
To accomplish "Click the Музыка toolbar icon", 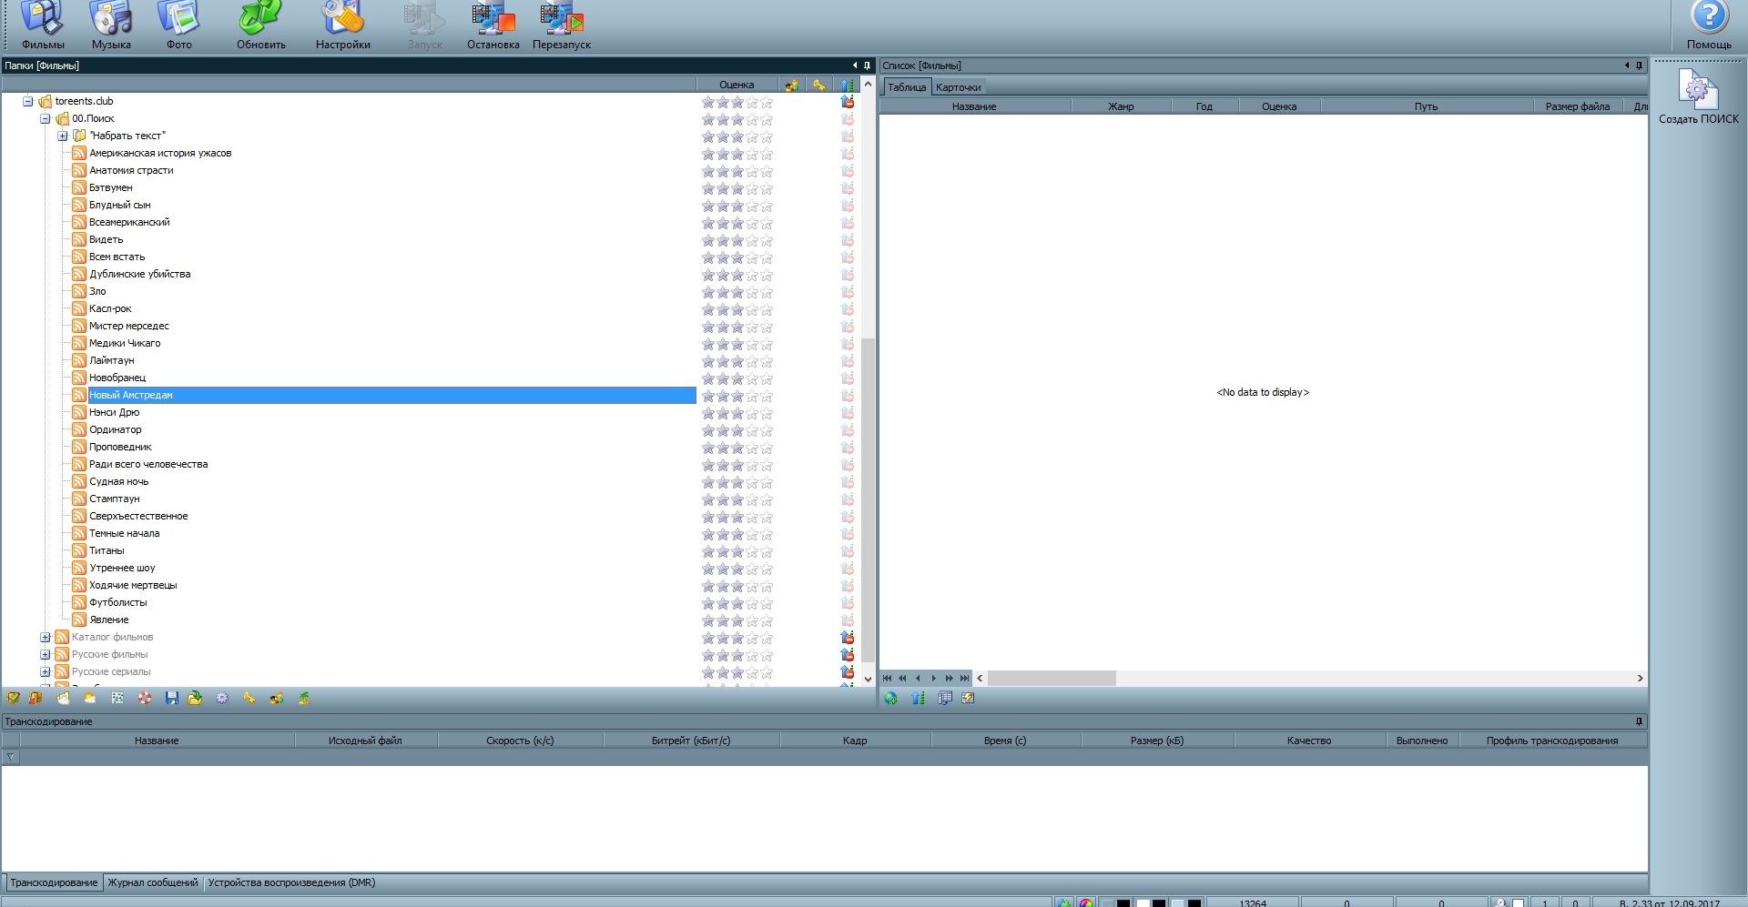I will (x=111, y=25).
